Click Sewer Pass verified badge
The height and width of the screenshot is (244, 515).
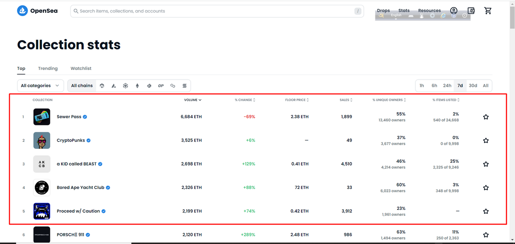coord(85,117)
